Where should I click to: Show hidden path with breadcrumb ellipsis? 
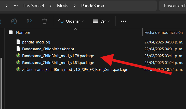(16, 6)
